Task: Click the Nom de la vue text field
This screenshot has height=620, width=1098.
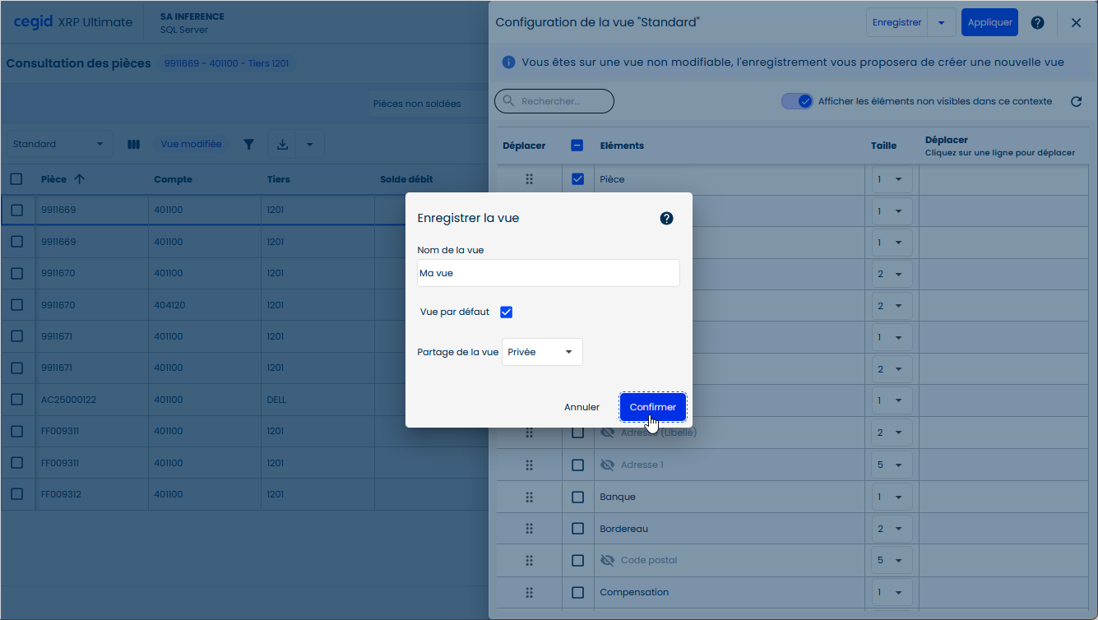Action: click(x=548, y=273)
